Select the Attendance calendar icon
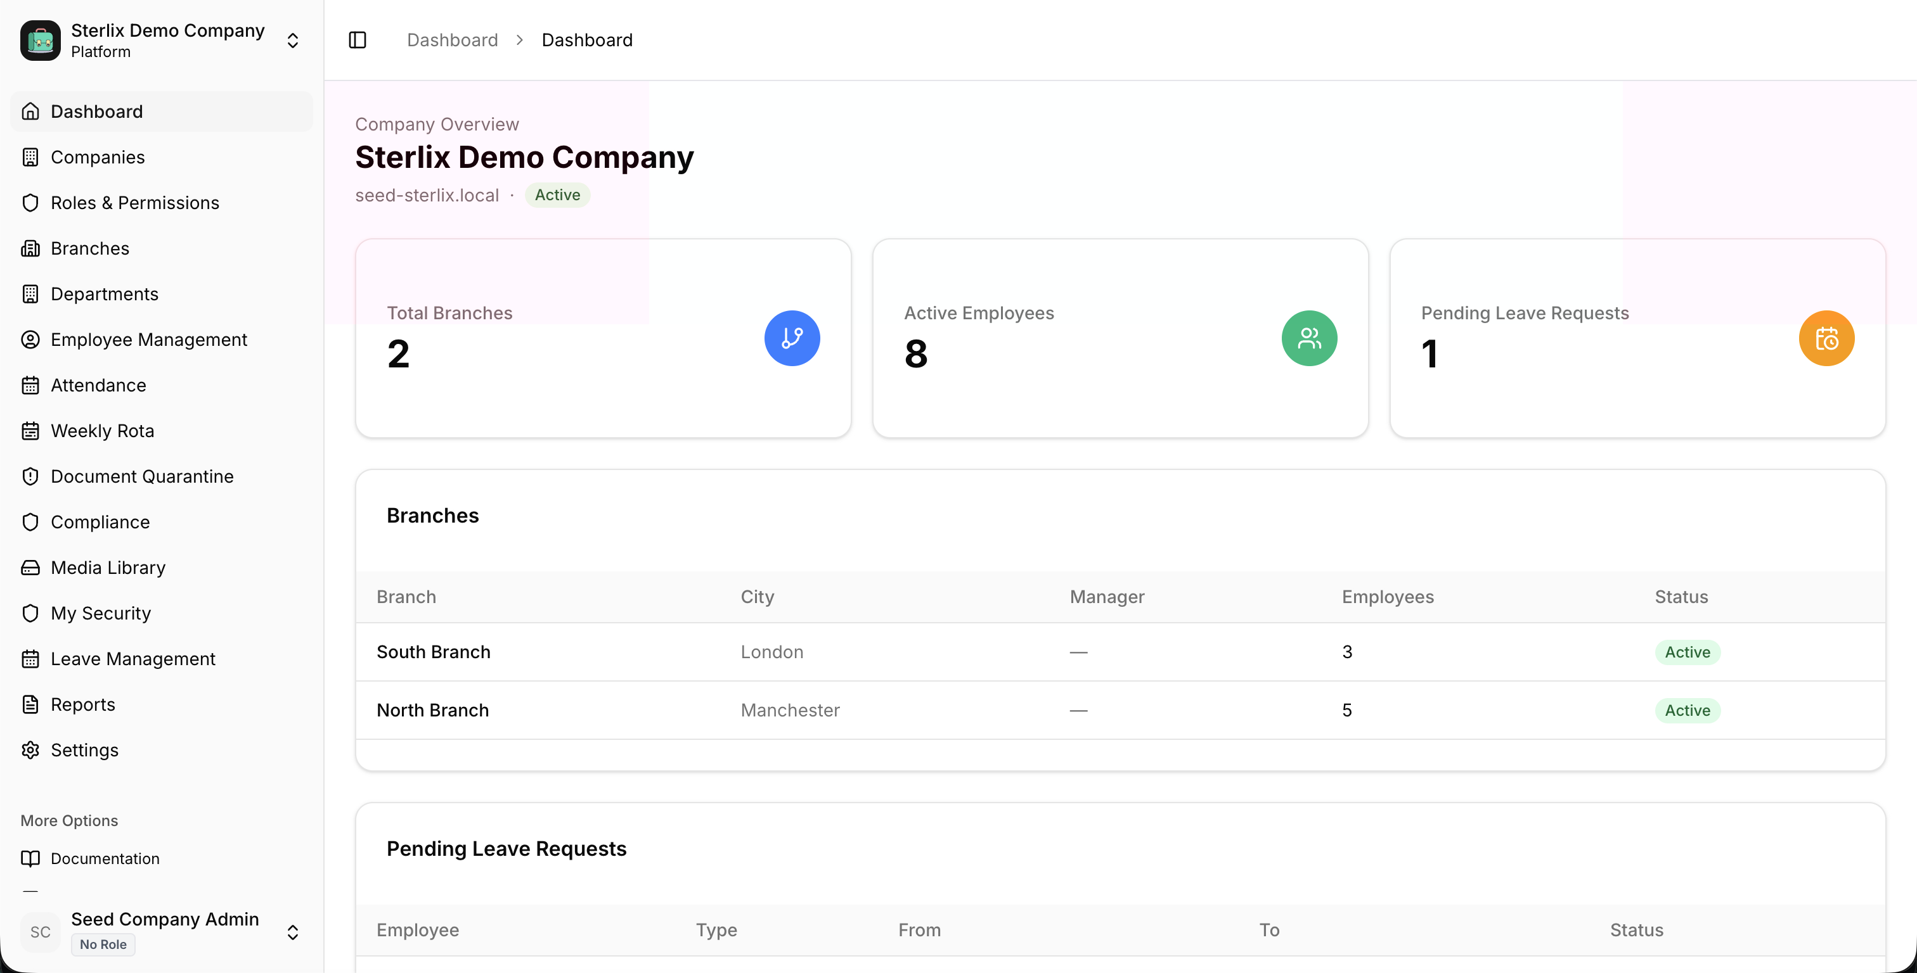1917x973 pixels. click(x=30, y=385)
